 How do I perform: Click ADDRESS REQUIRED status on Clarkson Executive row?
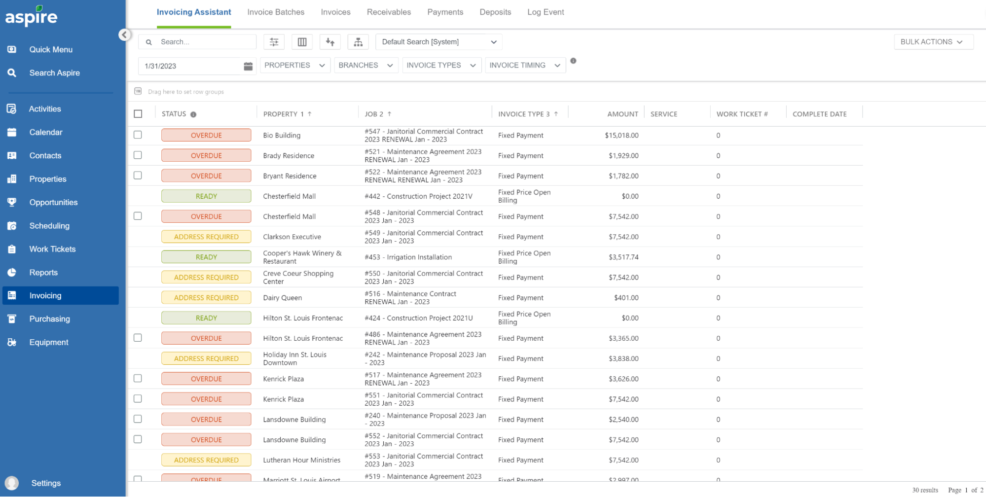(x=206, y=237)
